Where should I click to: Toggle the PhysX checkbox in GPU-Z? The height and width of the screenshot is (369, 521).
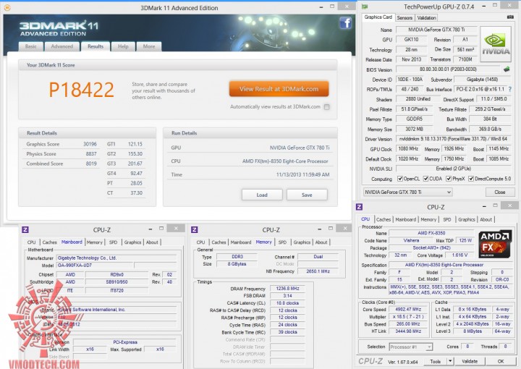(448, 179)
